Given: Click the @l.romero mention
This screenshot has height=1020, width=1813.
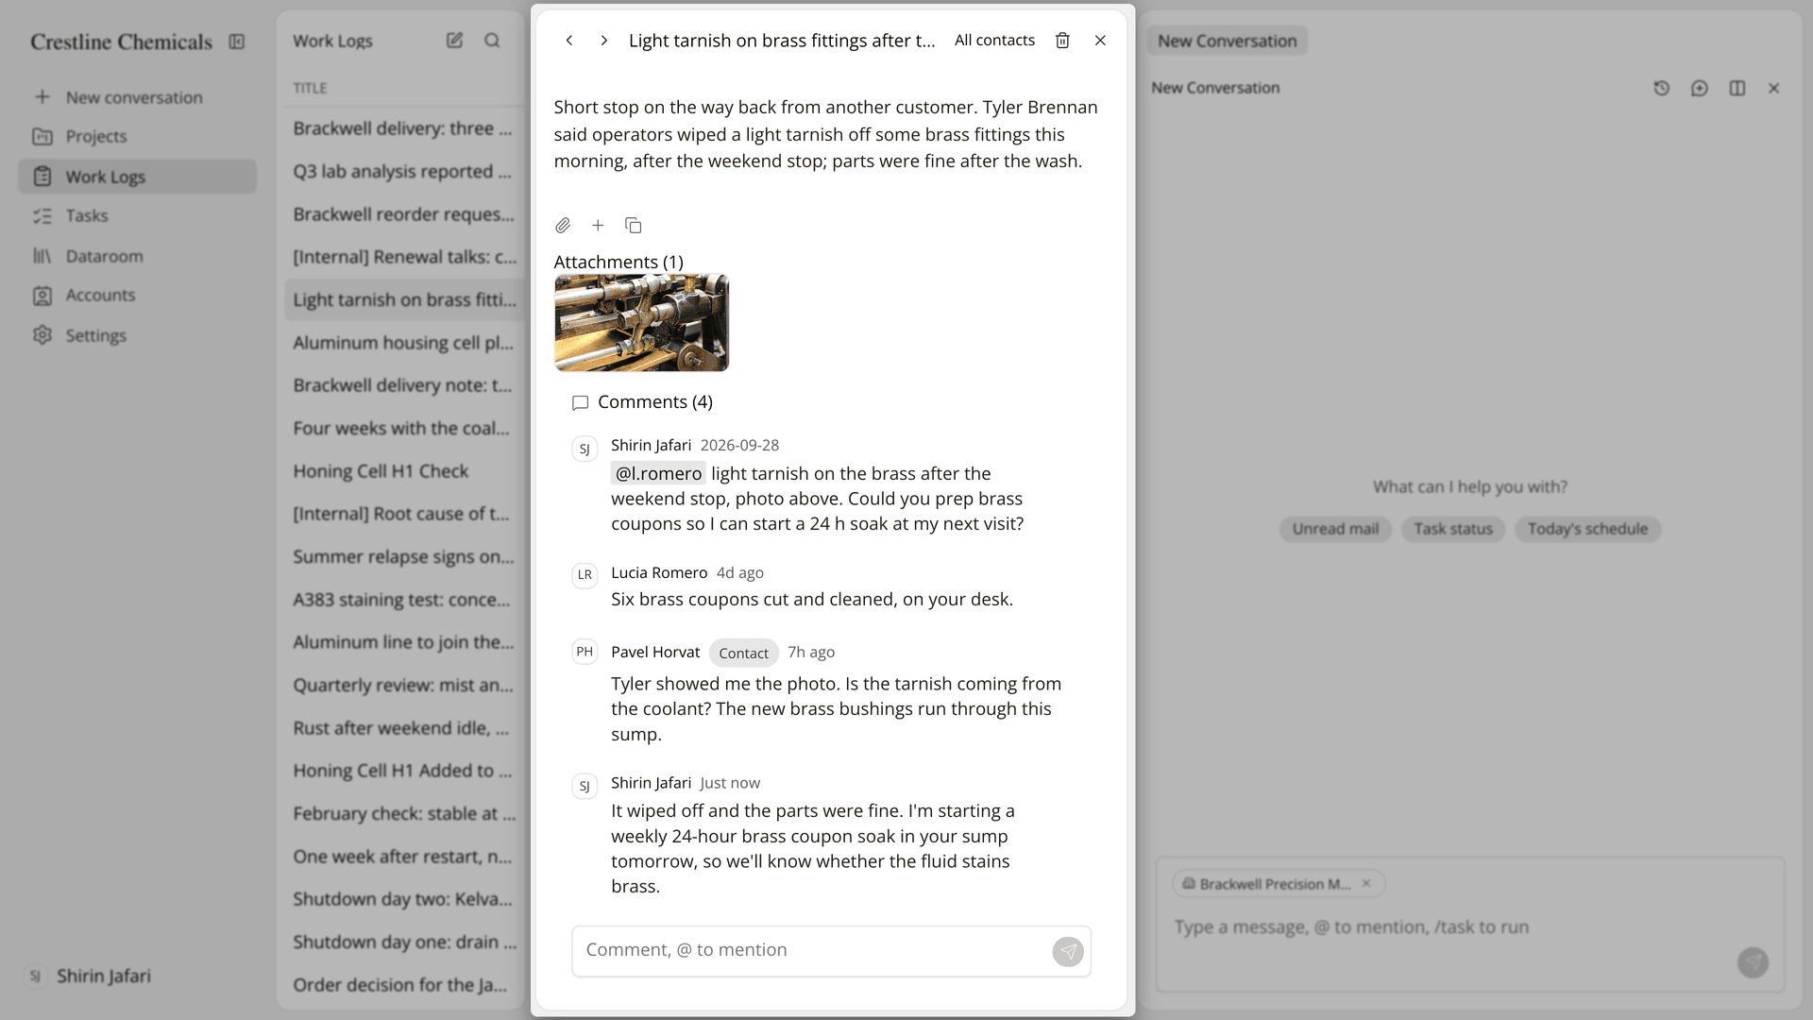Looking at the screenshot, I should click(658, 473).
